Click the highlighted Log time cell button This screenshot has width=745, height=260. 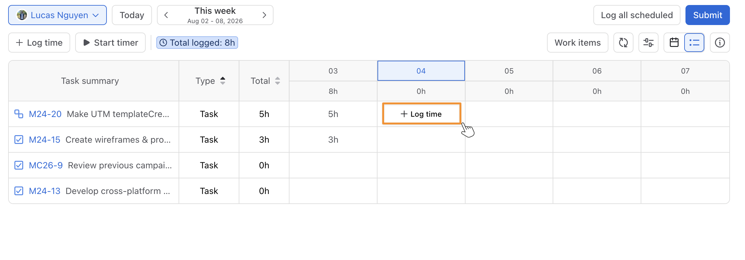click(421, 114)
